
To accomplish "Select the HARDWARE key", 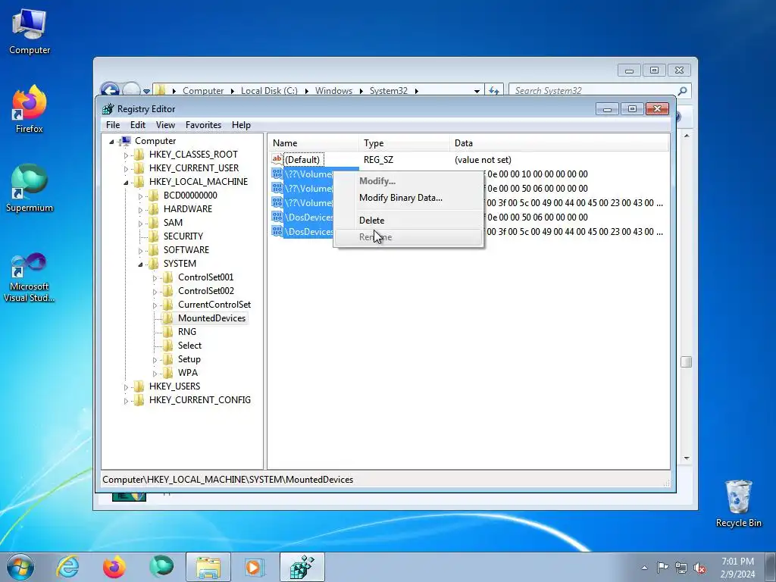I will 188,209.
